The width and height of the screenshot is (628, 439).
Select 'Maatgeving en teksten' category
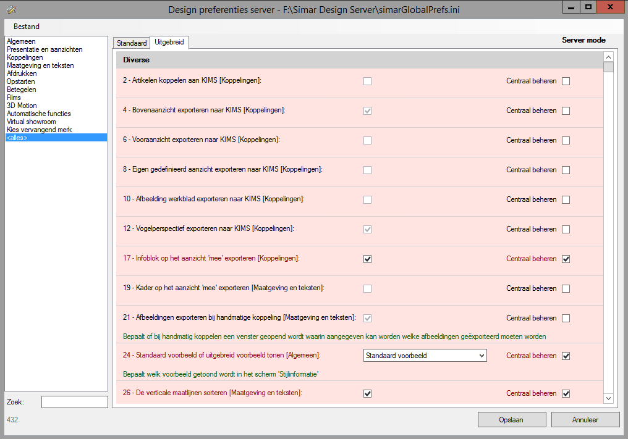click(x=40, y=65)
